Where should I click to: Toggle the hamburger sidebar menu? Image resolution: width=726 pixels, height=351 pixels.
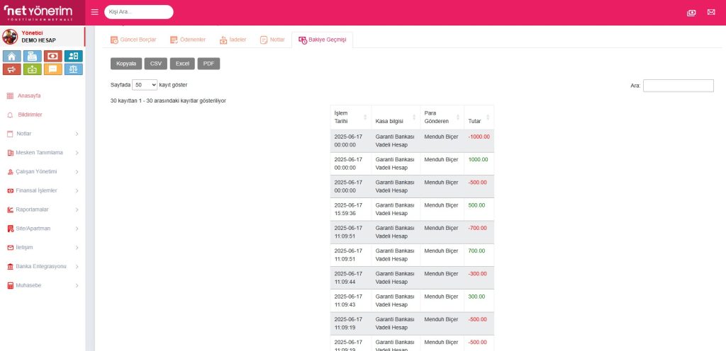[x=95, y=12]
